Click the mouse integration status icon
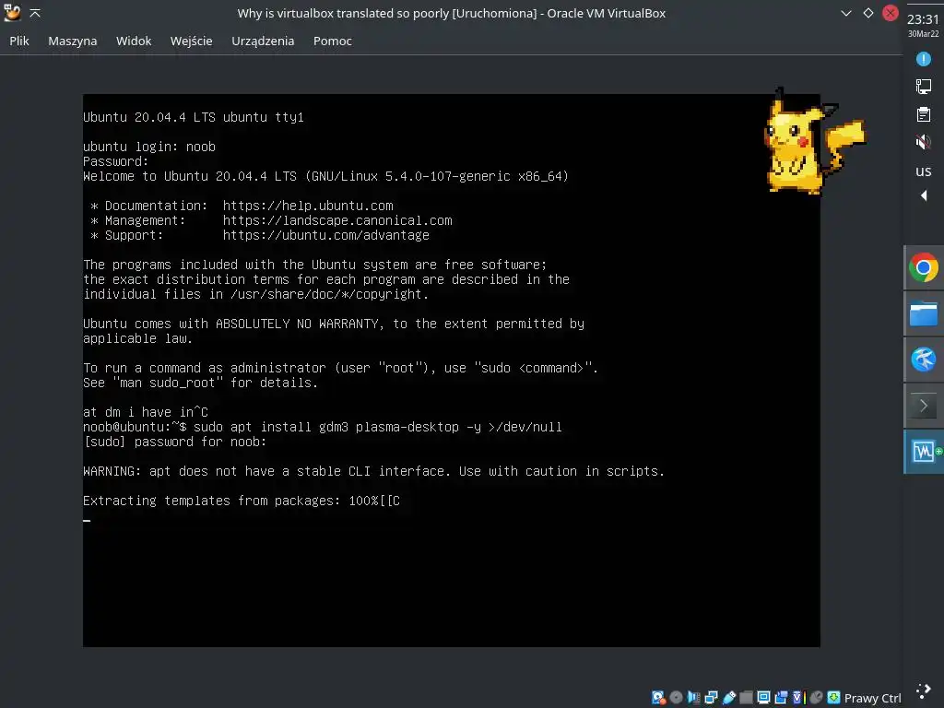The height and width of the screenshot is (708, 944). (x=816, y=698)
